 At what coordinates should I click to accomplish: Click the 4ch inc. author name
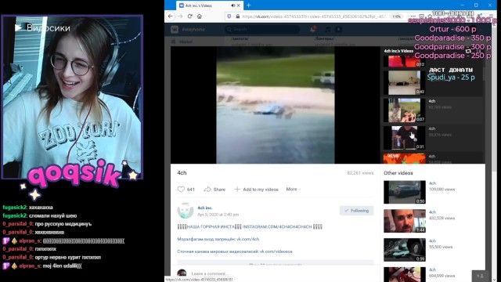205,208
